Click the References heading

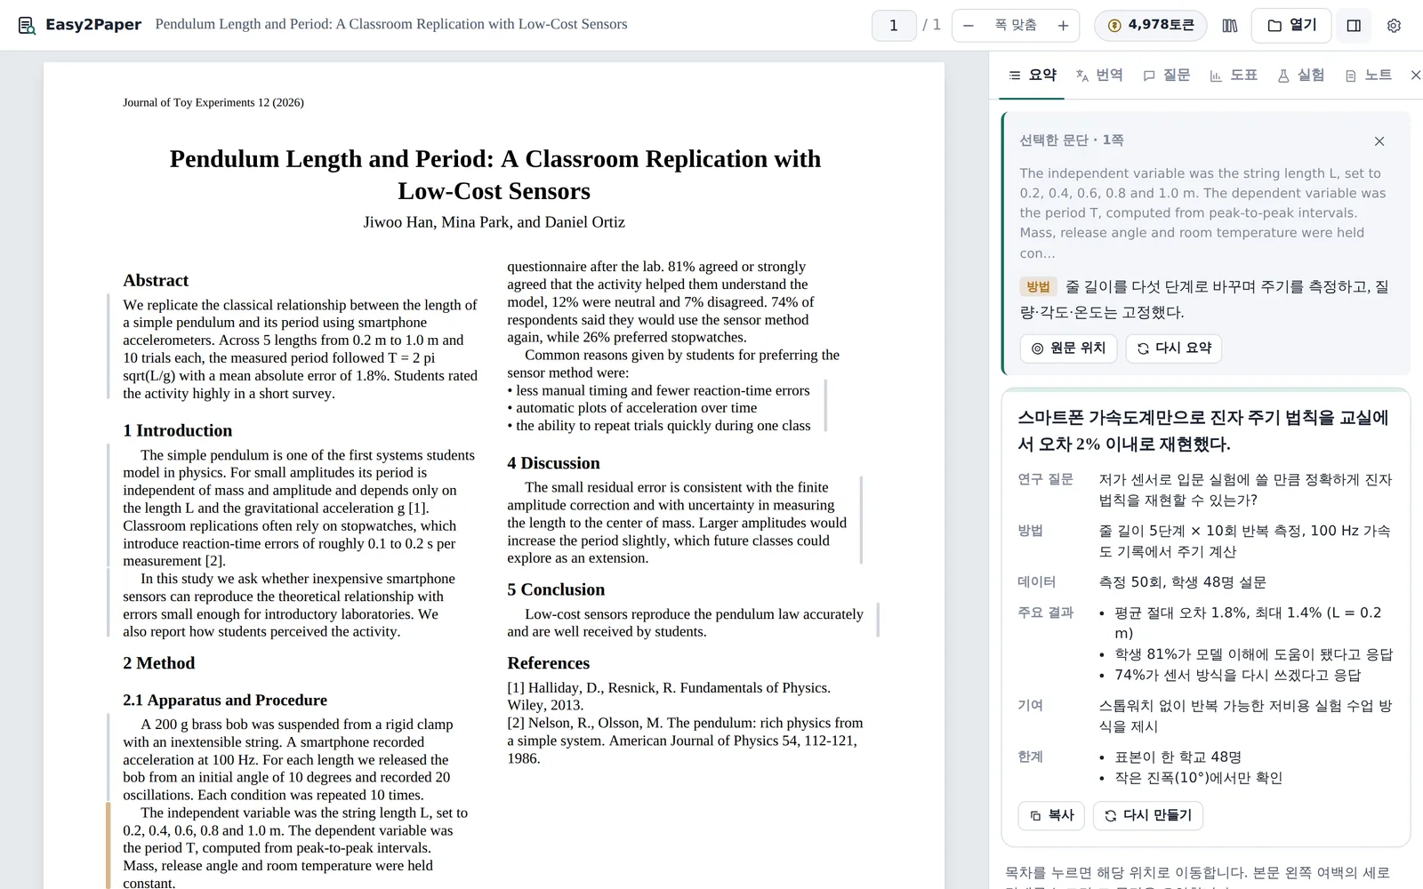coord(548,663)
